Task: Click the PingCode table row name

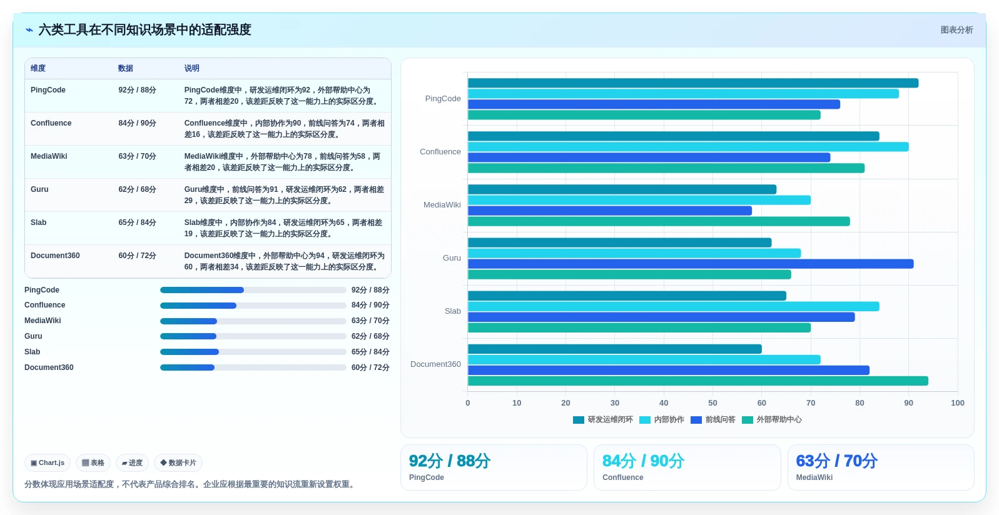Action: 48,90
